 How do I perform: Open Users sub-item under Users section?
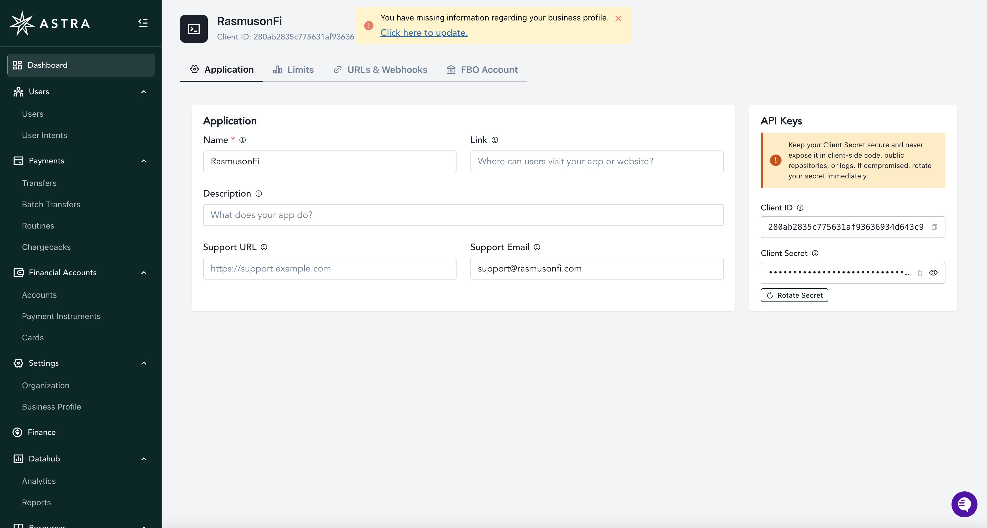pyautogui.click(x=33, y=114)
